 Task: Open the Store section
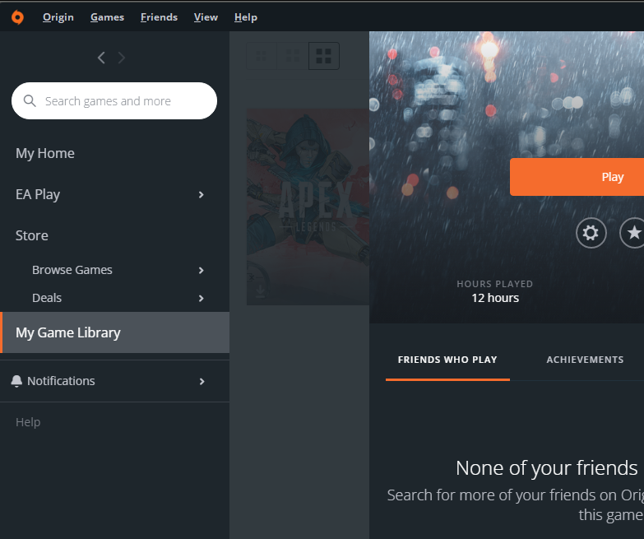[x=114, y=235]
